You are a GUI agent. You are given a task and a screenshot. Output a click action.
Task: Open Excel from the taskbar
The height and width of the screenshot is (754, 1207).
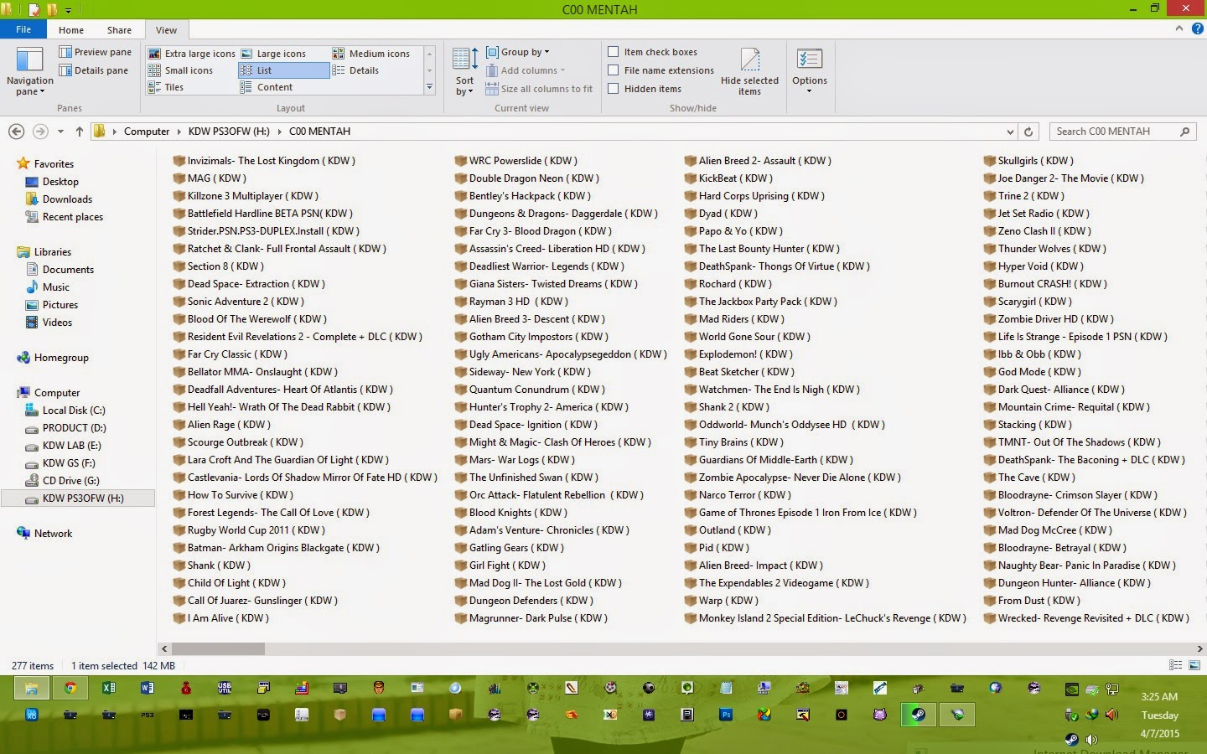click(109, 688)
